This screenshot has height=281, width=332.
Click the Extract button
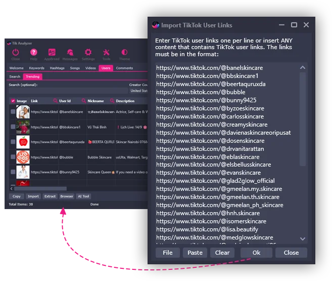click(50, 196)
